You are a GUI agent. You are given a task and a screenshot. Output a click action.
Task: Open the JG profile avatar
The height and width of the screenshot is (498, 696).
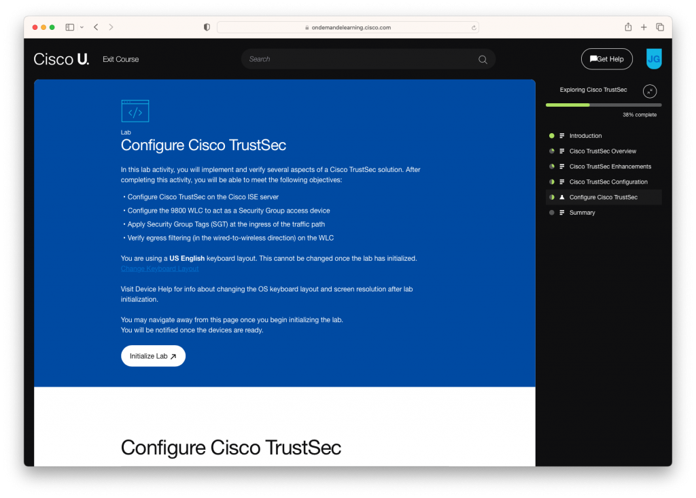[x=653, y=59]
